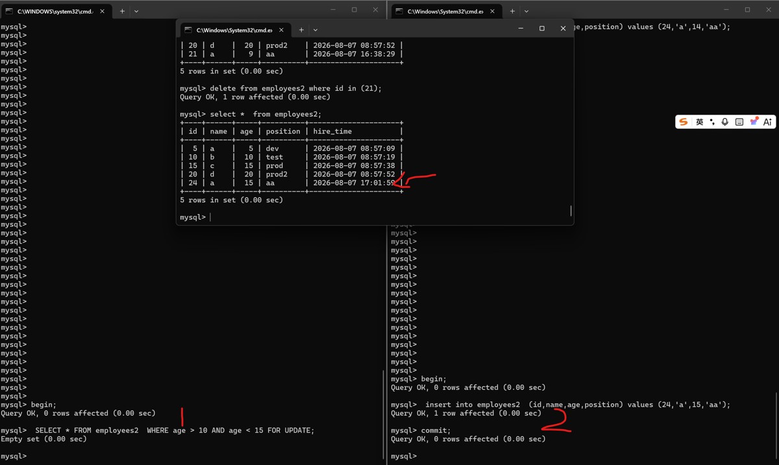Open the soft keyboard icon in IME bar
The width and height of the screenshot is (779, 465).
click(x=739, y=122)
